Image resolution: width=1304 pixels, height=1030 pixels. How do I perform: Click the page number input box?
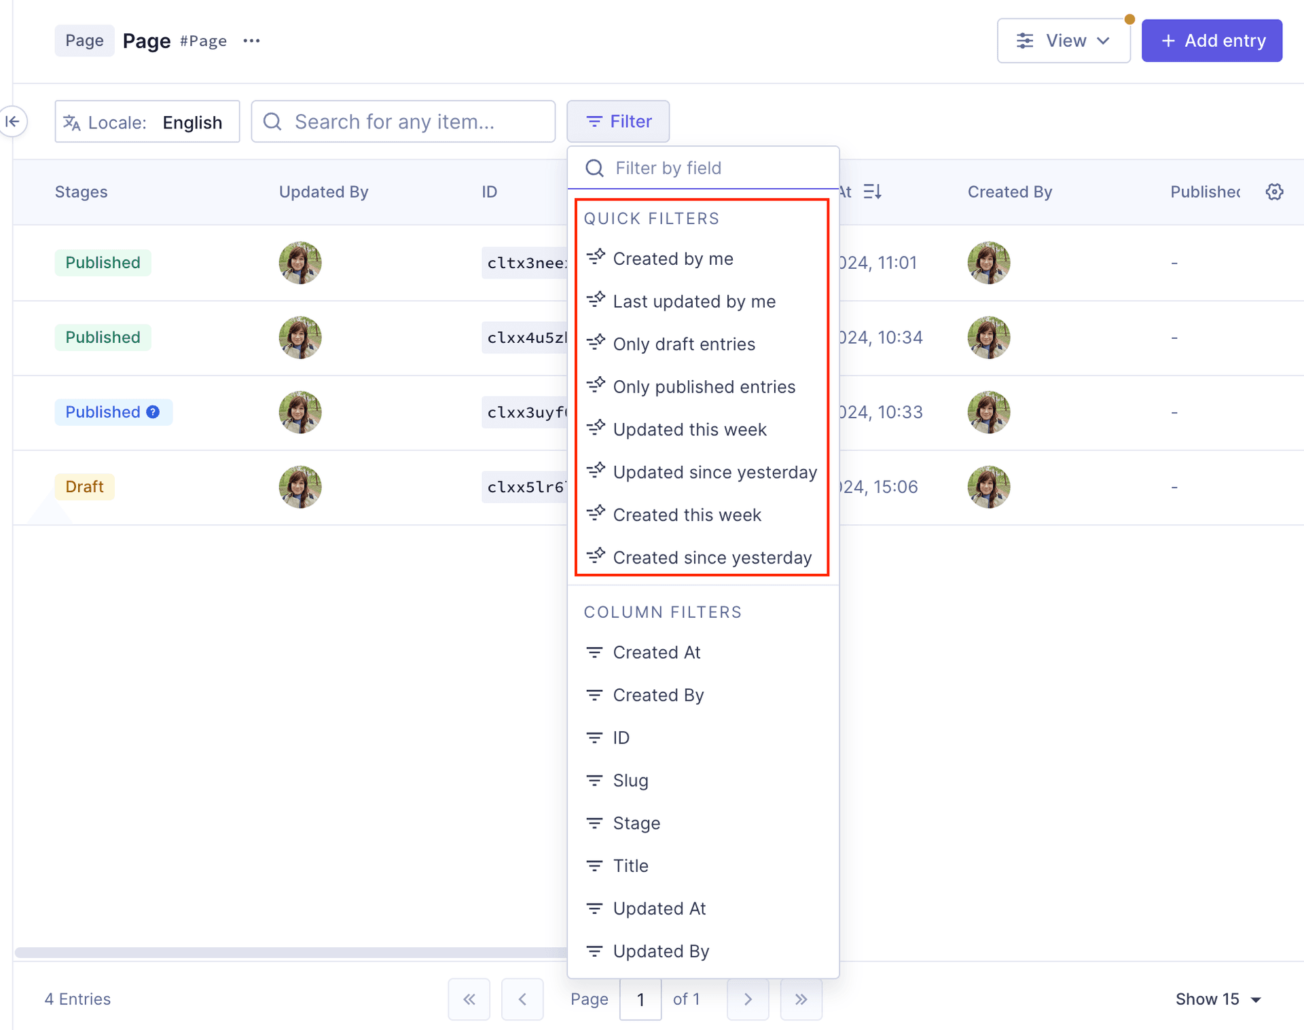point(640,999)
